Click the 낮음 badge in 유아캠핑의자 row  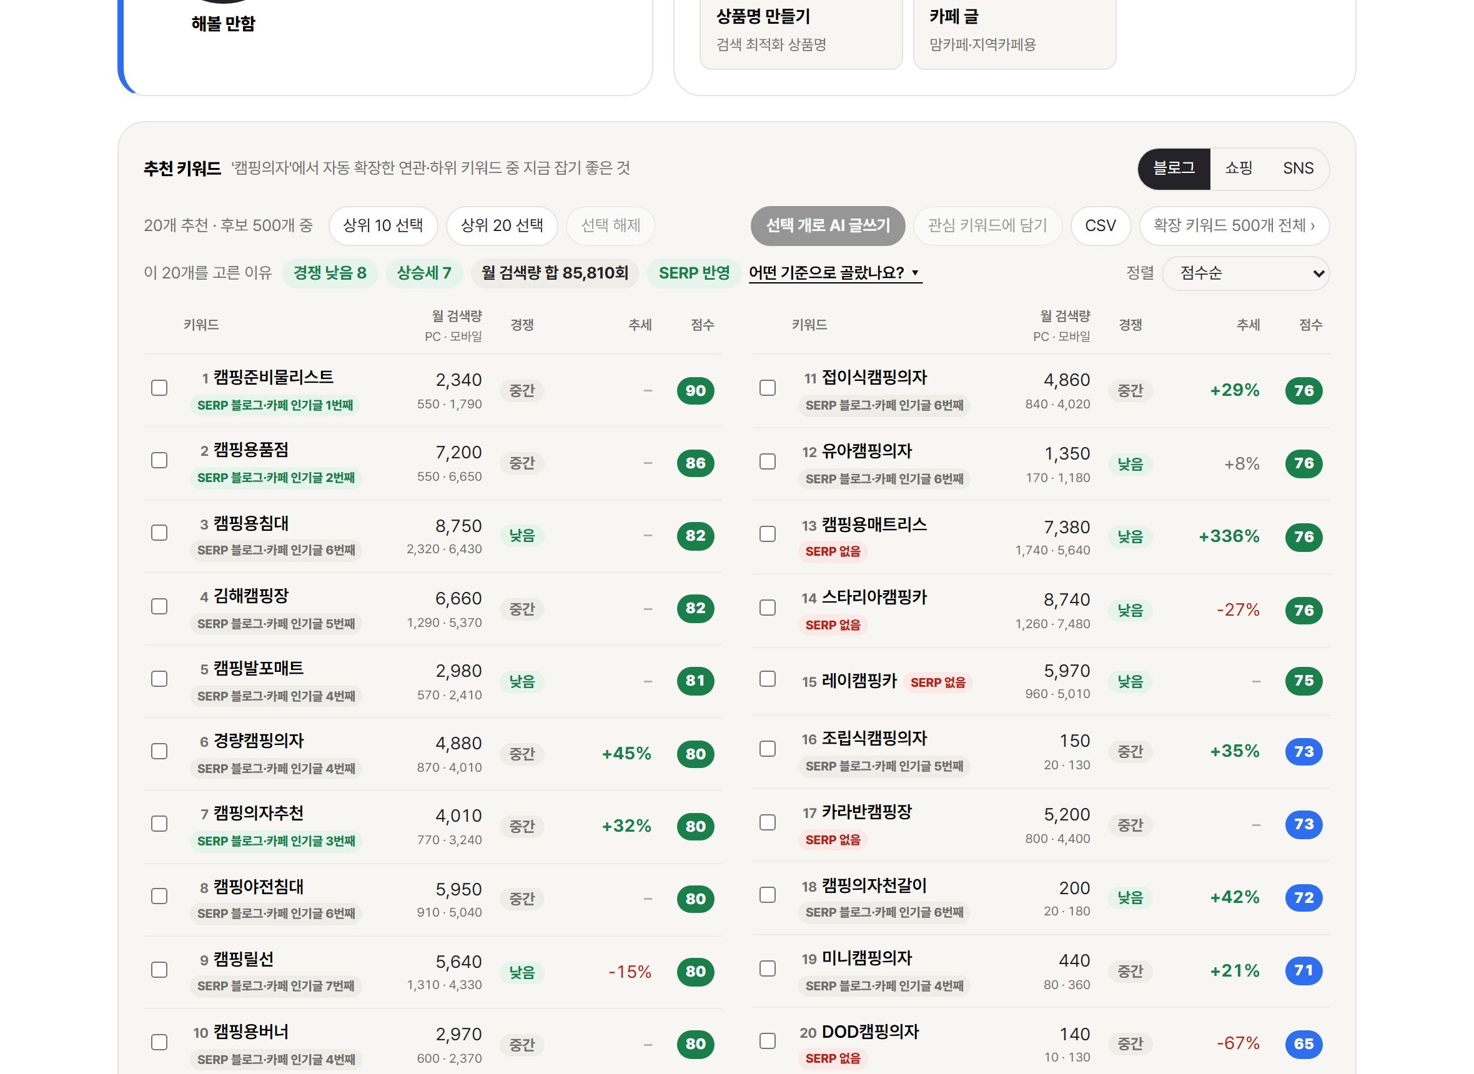(1130, 464)
